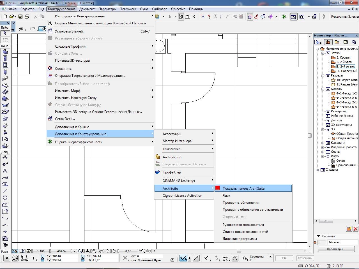
Task: Click Параметры... button in Navigator
Action: [x=336, y=249]
